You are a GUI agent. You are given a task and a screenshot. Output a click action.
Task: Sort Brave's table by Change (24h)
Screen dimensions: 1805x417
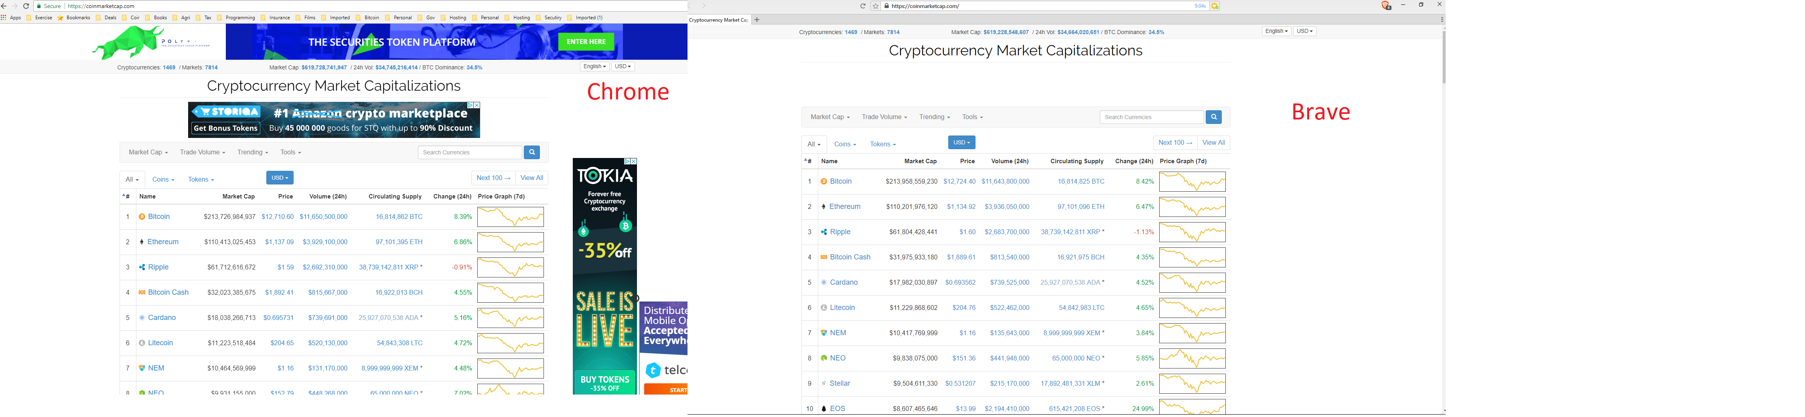coord(1134,162)
